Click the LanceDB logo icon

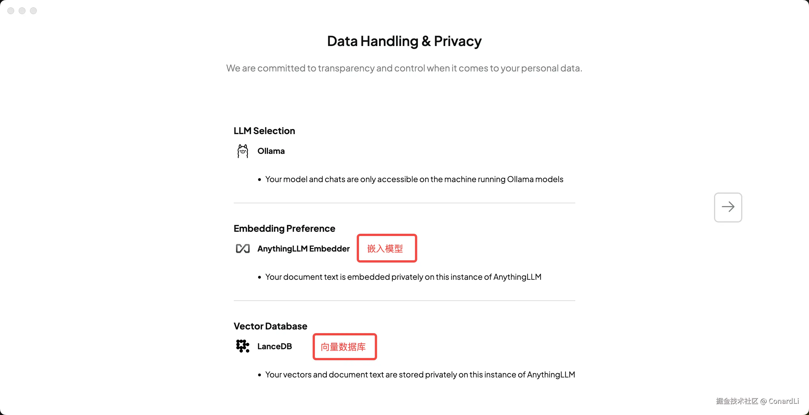click(243, 346)
